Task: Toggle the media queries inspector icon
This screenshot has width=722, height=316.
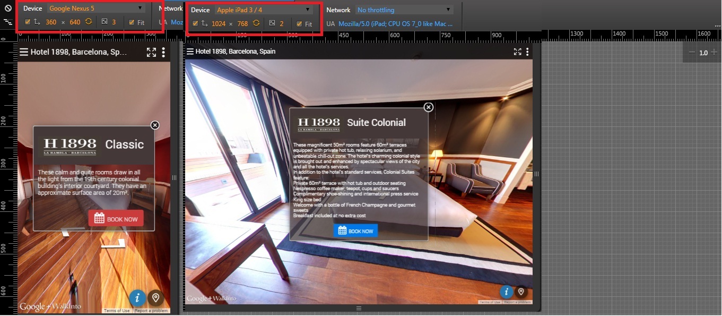Action: (8, 22)
